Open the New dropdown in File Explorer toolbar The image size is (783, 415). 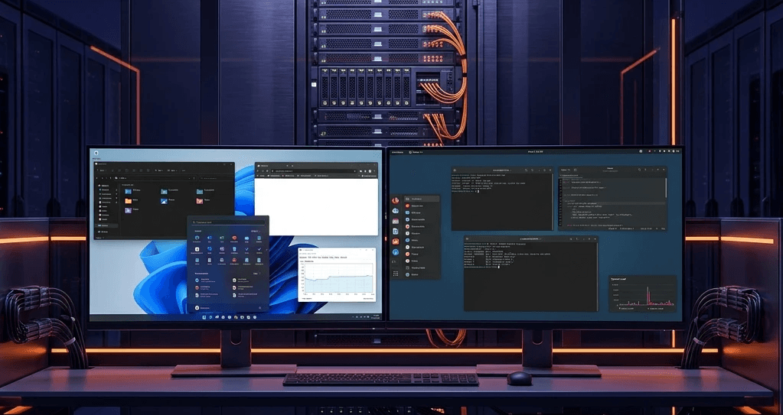pos(101,170)
